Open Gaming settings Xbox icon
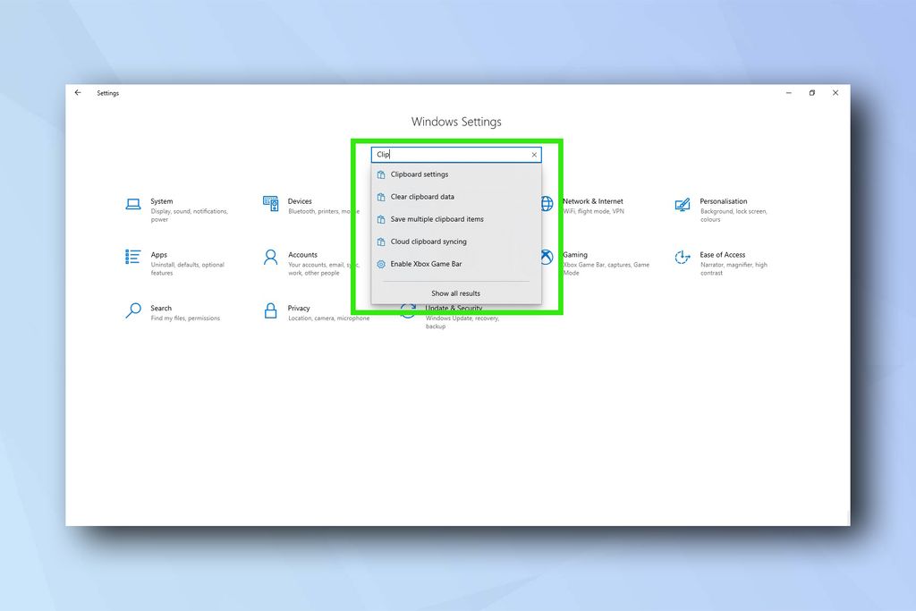 pyautogui.click(x=546, y=258)
